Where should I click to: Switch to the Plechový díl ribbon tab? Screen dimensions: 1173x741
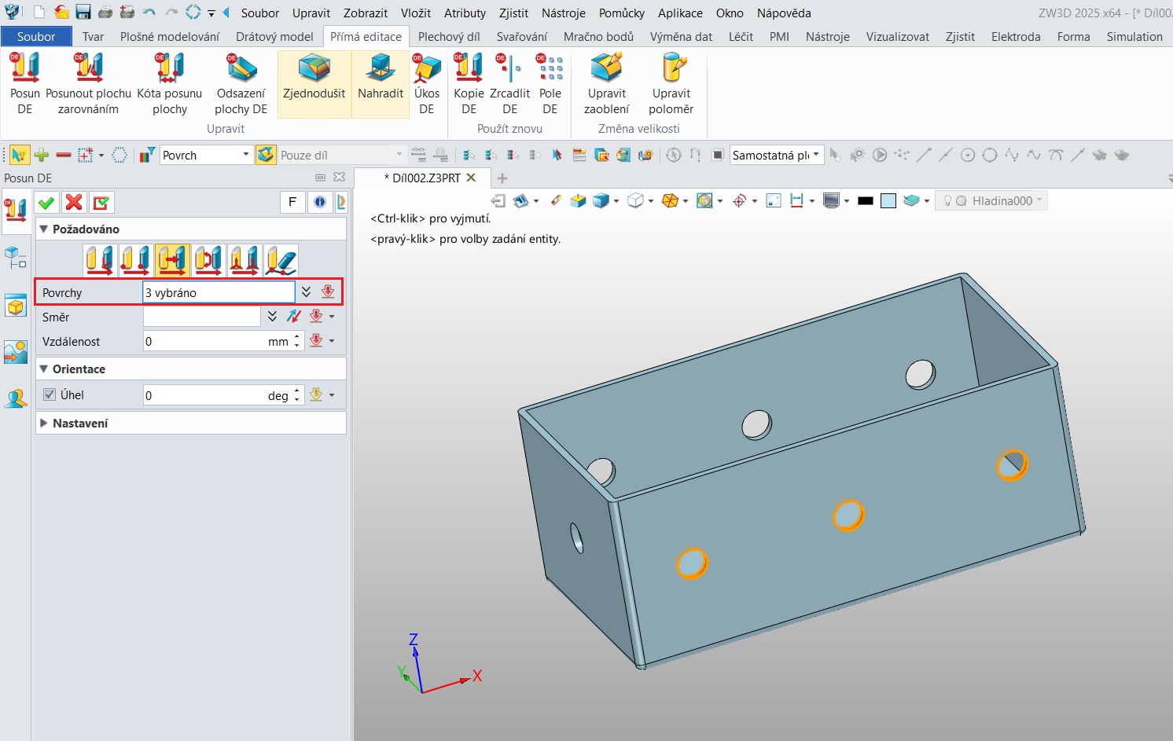pos(449,37)
